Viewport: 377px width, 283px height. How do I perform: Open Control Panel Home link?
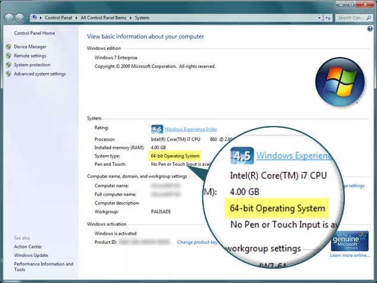pos(34,33)
